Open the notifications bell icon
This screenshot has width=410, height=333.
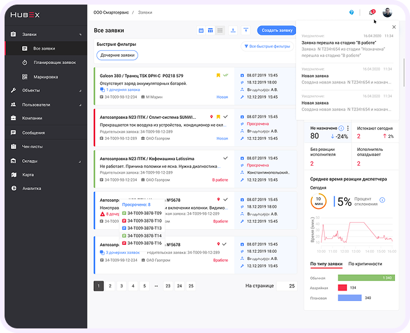click(x=372, y=12)
